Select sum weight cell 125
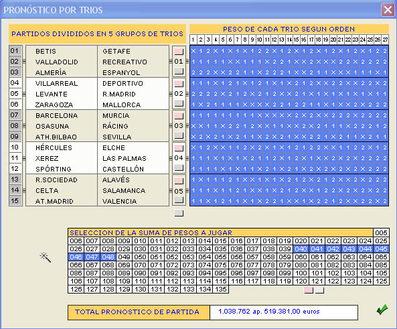397x329 pixels. pos(381,281)
